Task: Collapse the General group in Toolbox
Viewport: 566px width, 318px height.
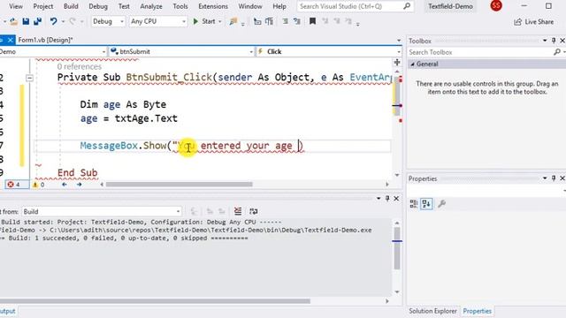Action: (x=413, y=64)
